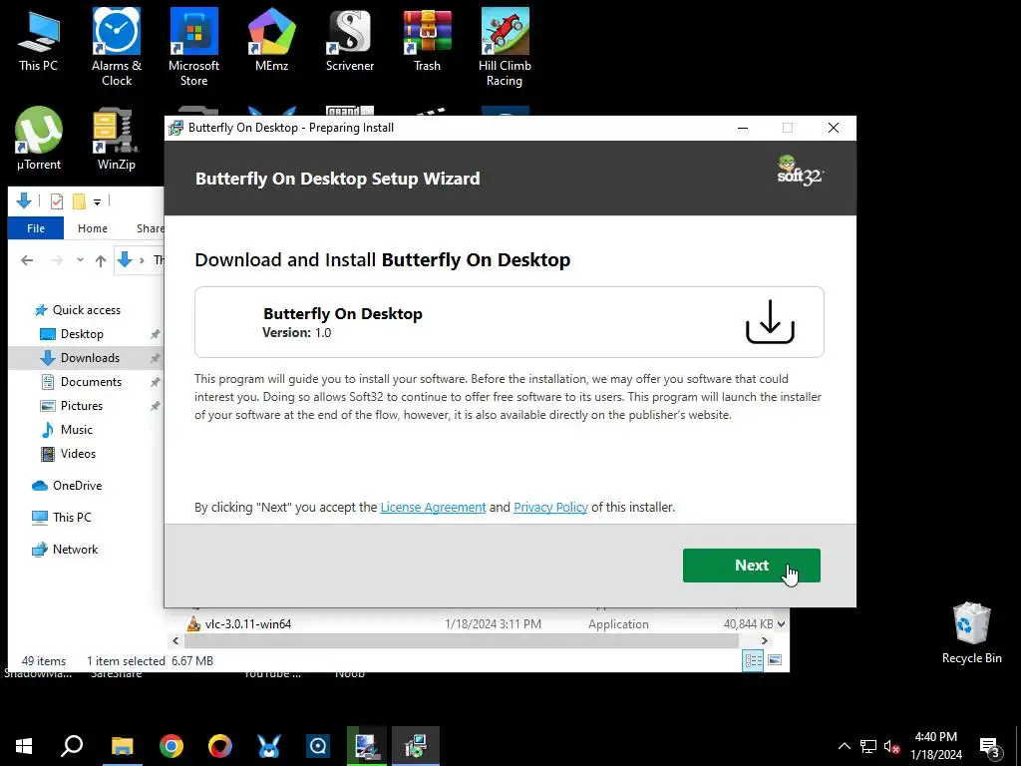Click the Up arrow in File Explorer
Screen dimensions: 1021x766
[x=101, y=260]
